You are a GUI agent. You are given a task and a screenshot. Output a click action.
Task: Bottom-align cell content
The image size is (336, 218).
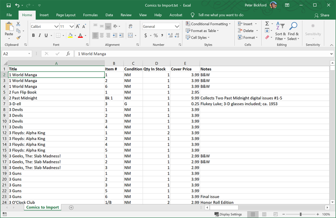tap(108, 26)
